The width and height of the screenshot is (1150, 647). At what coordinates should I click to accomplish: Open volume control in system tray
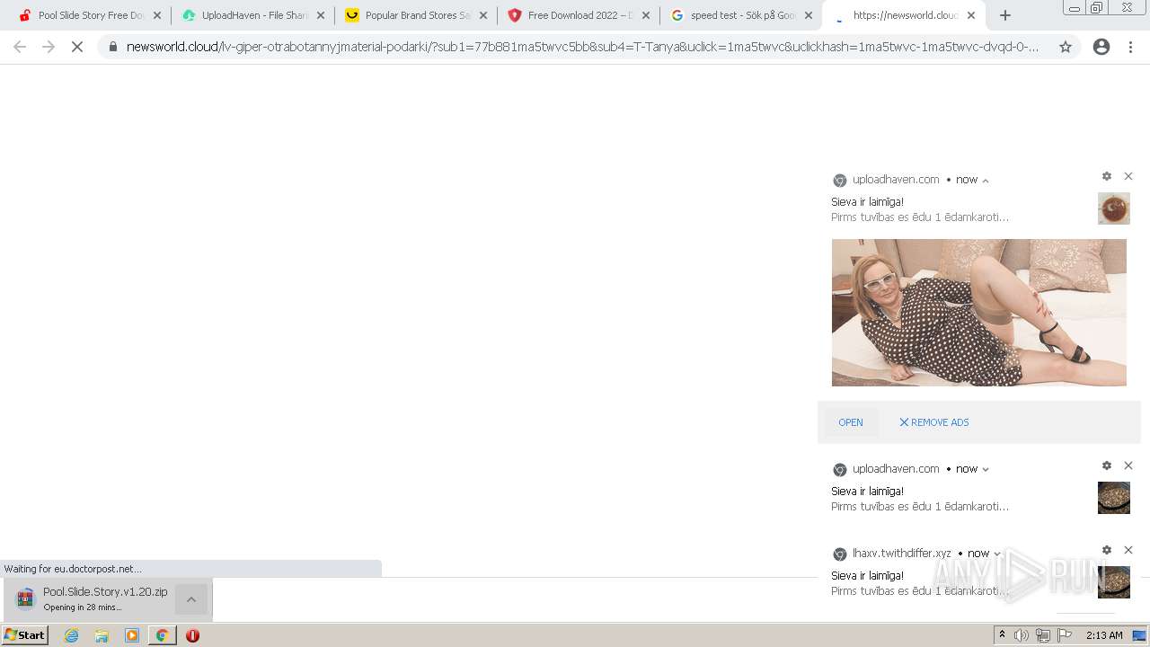click(1022, 635)
